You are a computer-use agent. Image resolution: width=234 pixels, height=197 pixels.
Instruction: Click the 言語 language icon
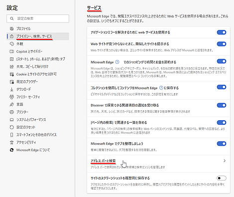[11, 104]
